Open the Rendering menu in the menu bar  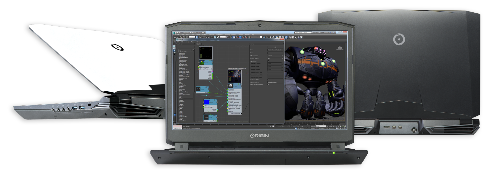coord(227,35)
